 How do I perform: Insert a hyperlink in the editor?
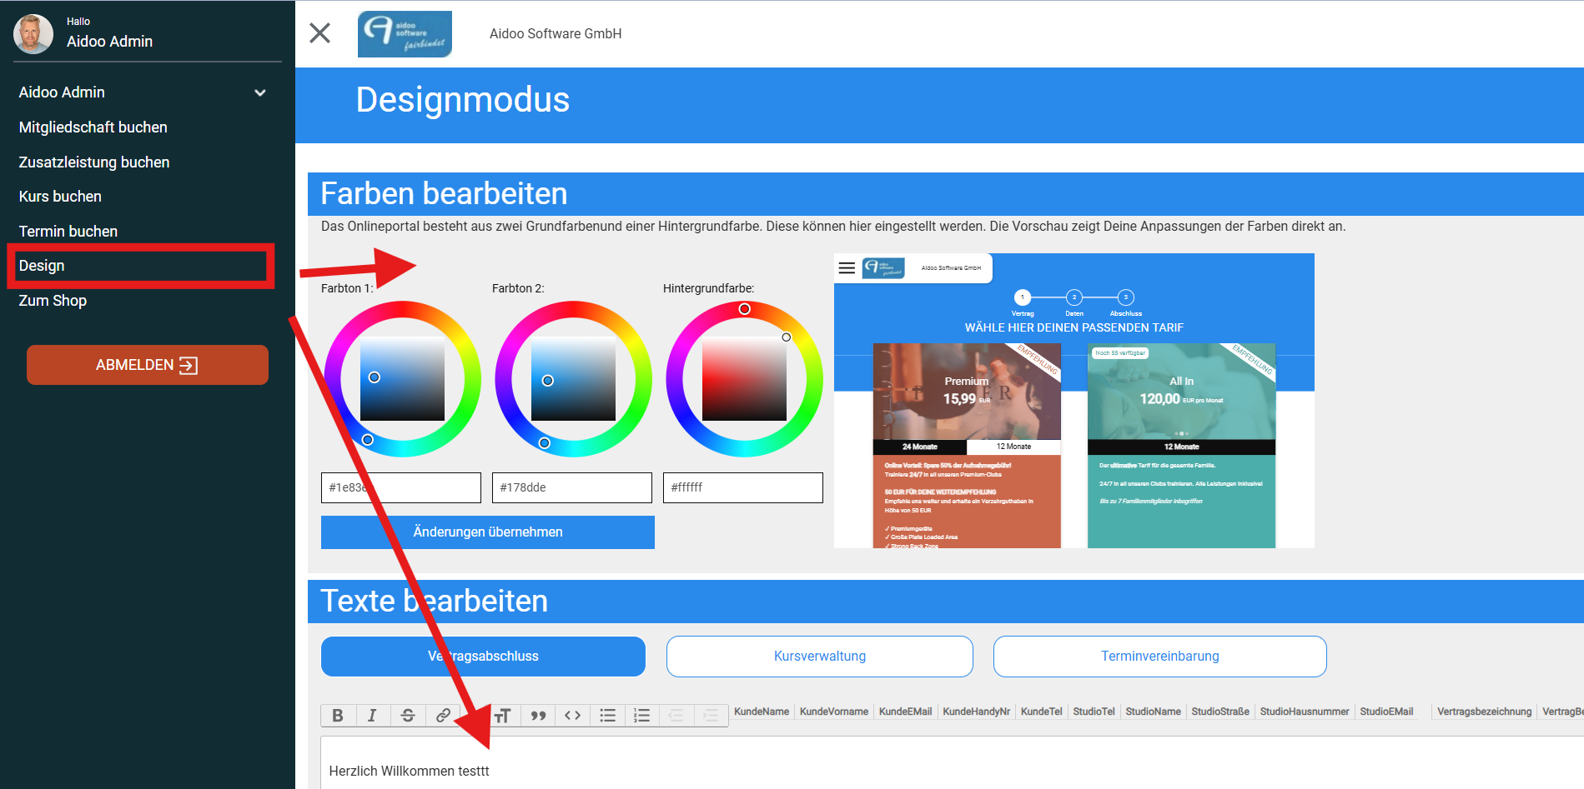443,715
